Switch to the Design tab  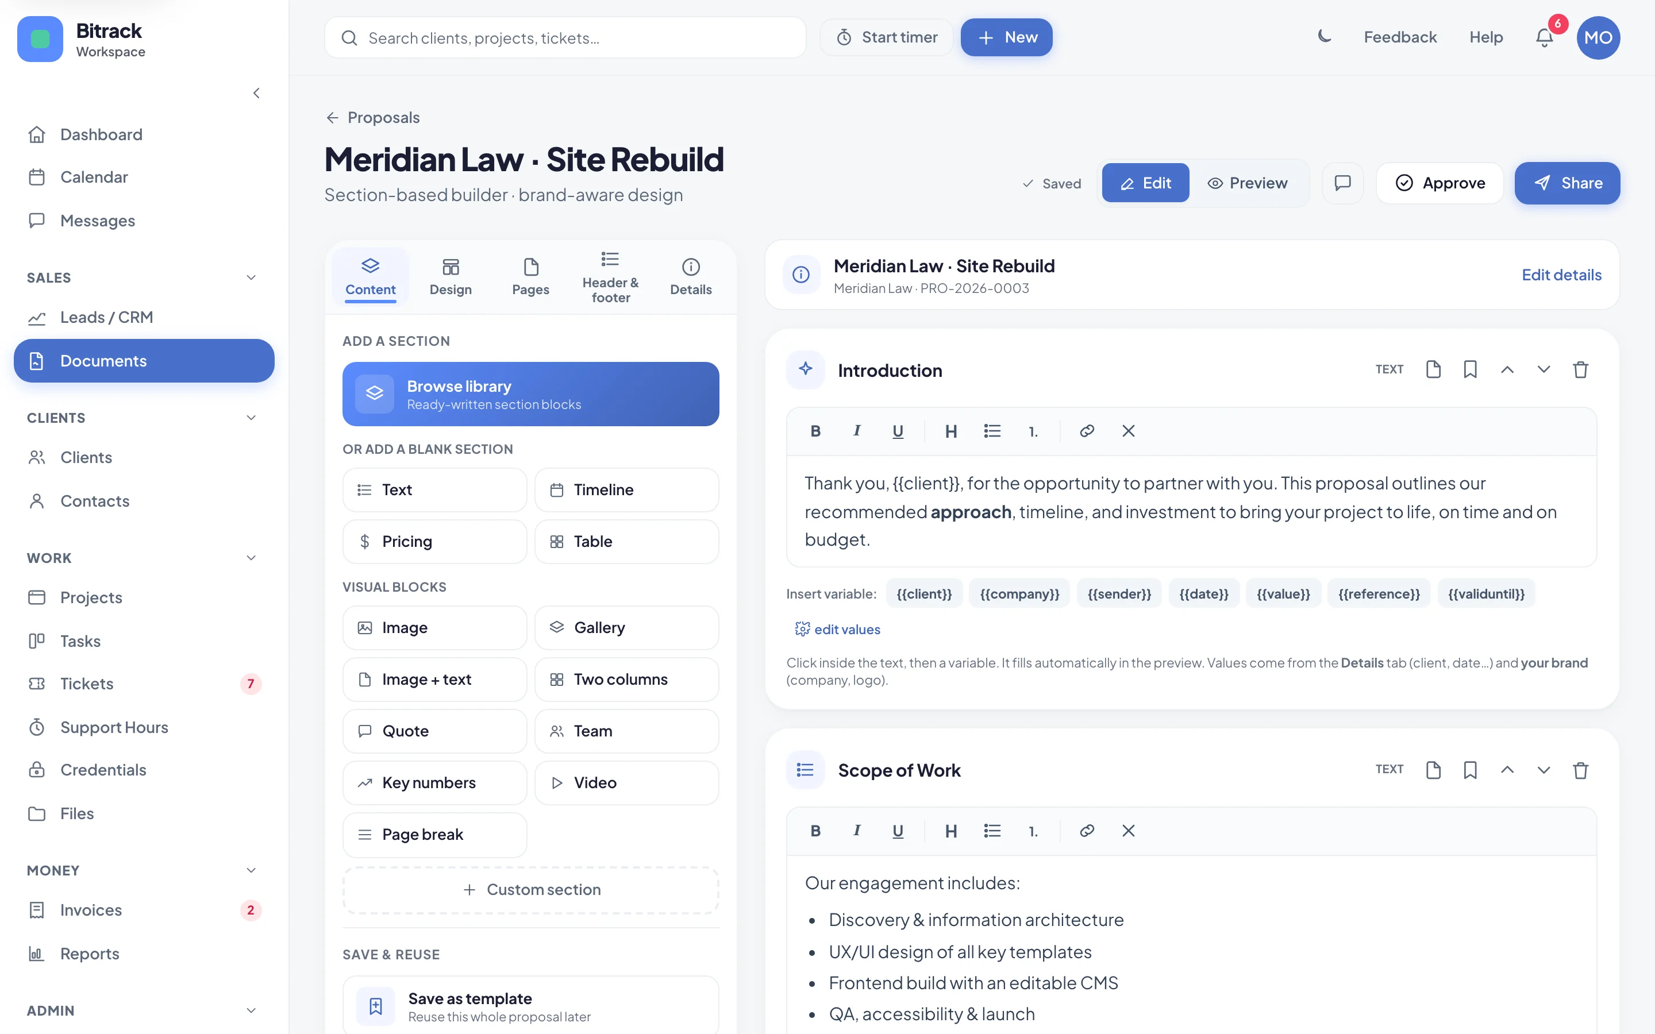pos(451,277)
